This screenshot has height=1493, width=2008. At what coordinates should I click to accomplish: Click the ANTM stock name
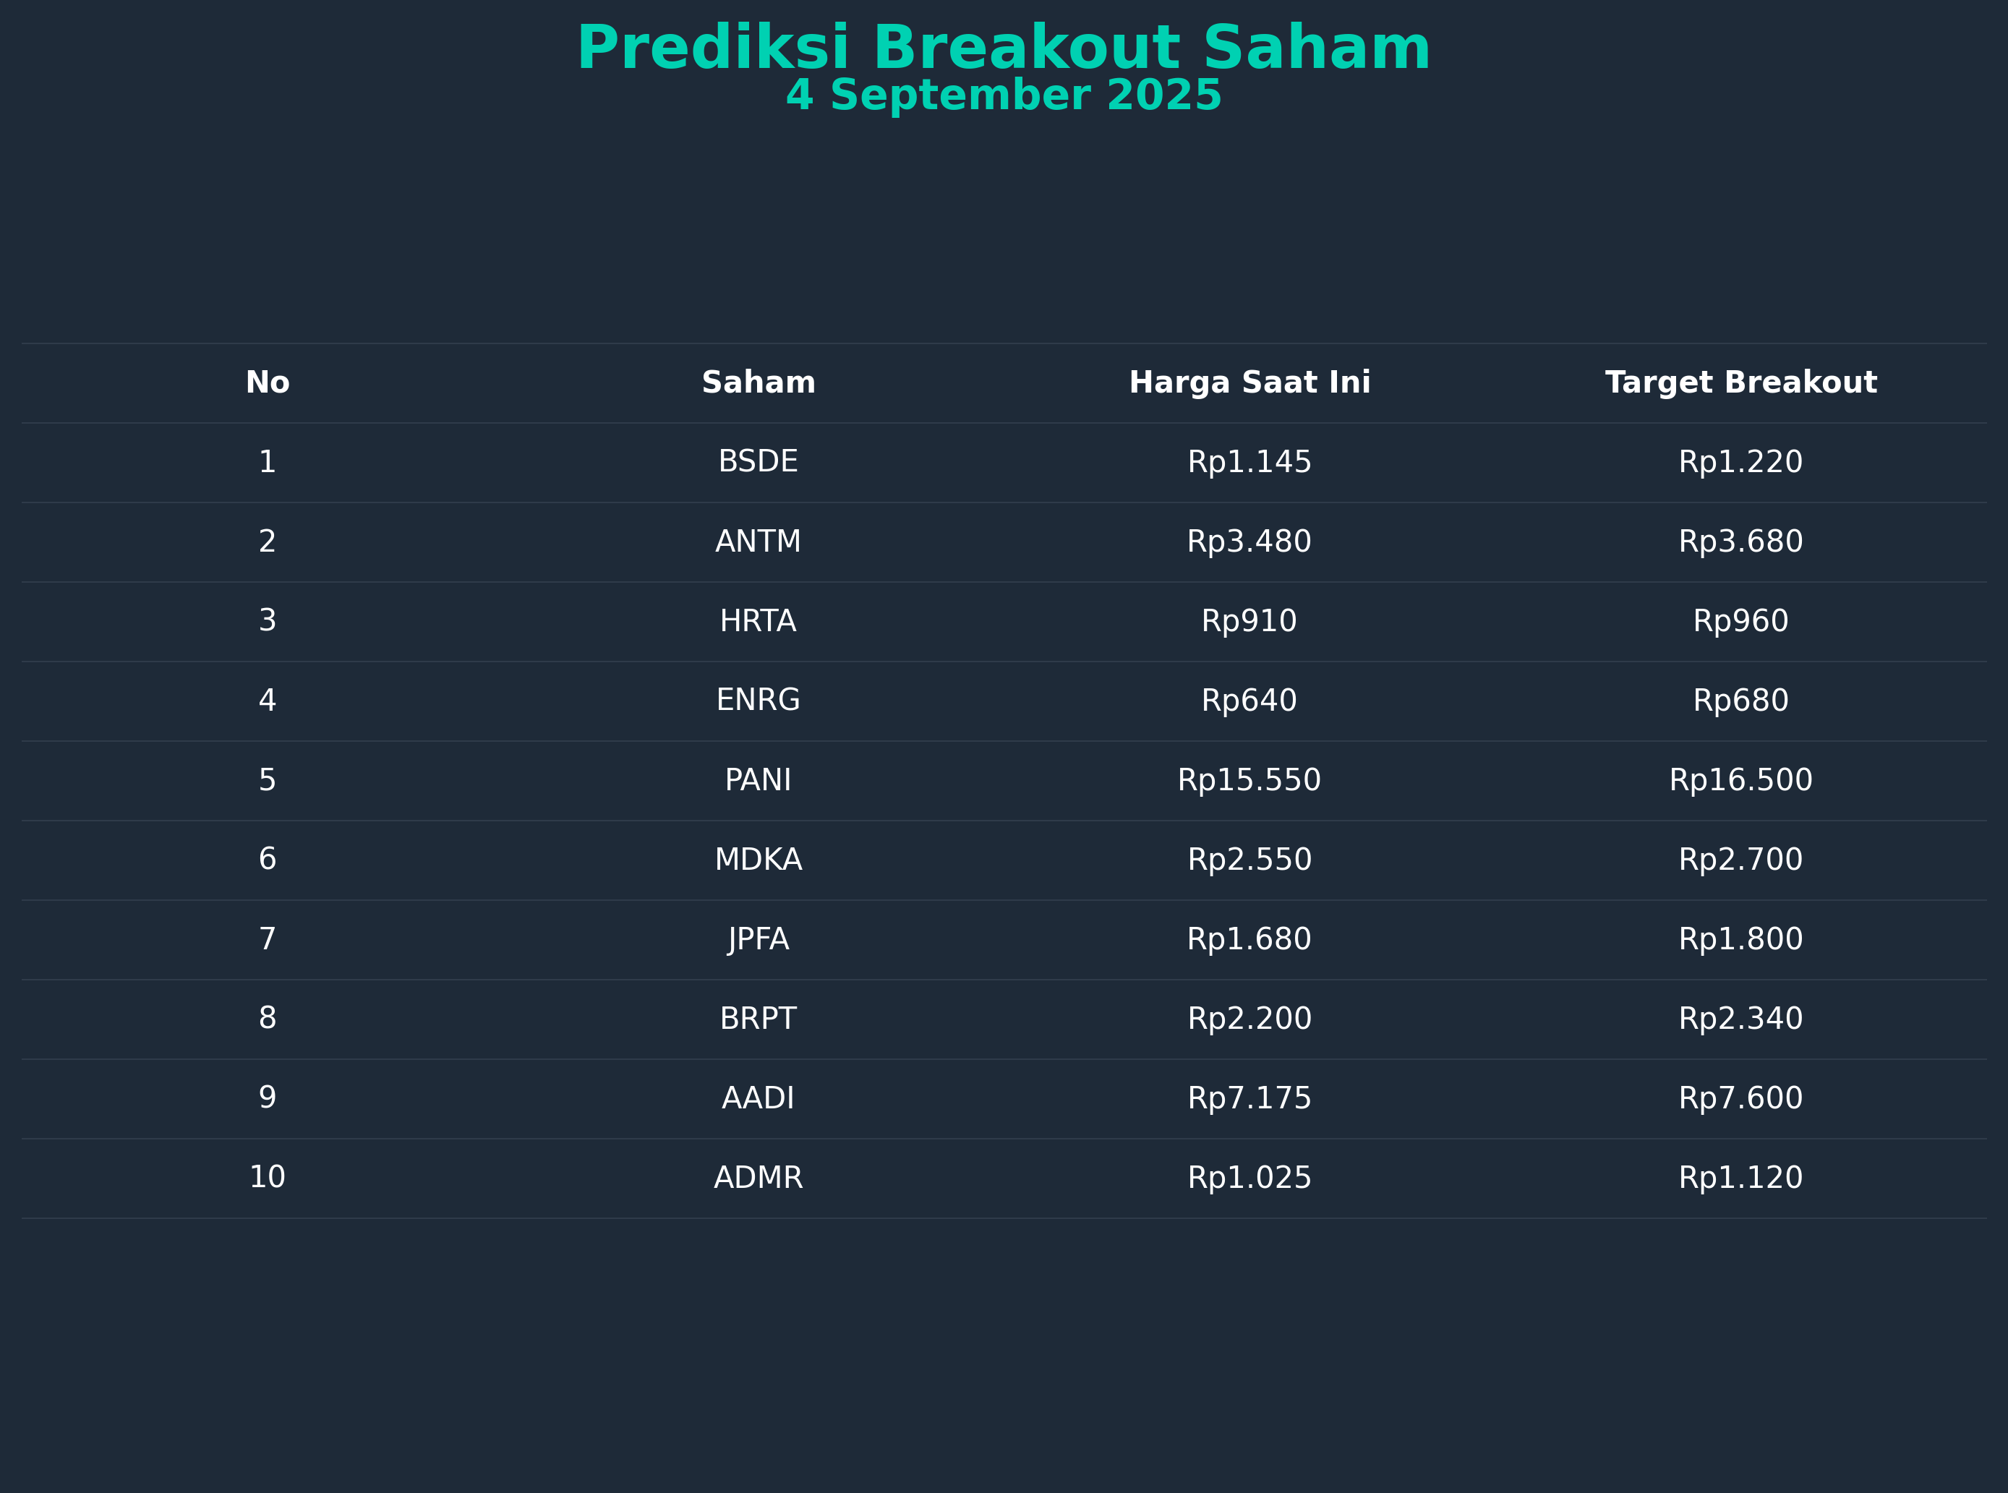(759, 542)
